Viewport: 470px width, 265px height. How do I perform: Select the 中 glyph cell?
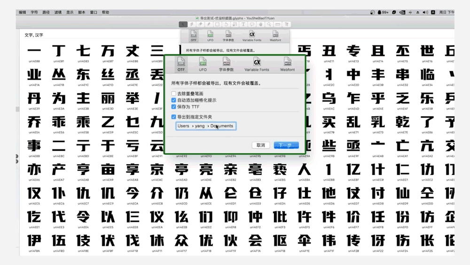pyautogui.click(x=353, y=77)
